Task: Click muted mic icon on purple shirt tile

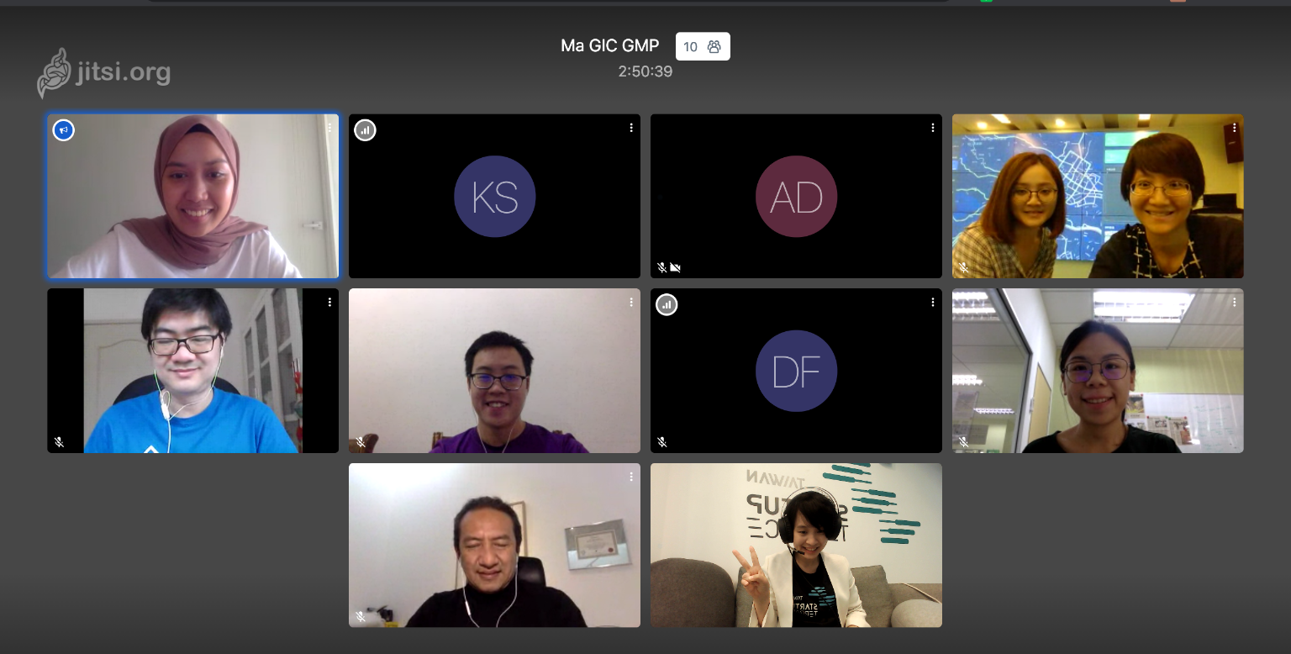Action: (x=361, y=442)
